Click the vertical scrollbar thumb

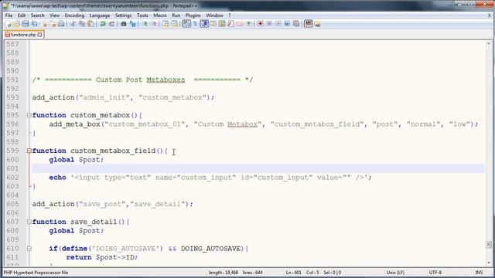(489, 245)
